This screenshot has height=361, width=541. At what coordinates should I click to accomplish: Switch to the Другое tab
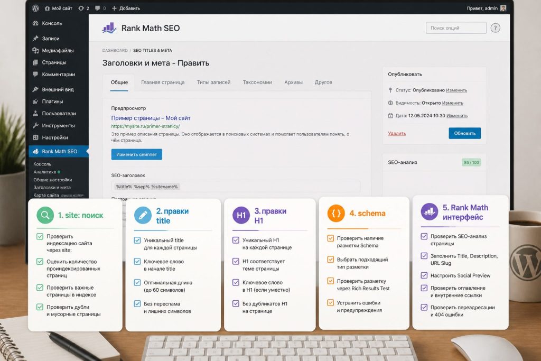[323, 82]
